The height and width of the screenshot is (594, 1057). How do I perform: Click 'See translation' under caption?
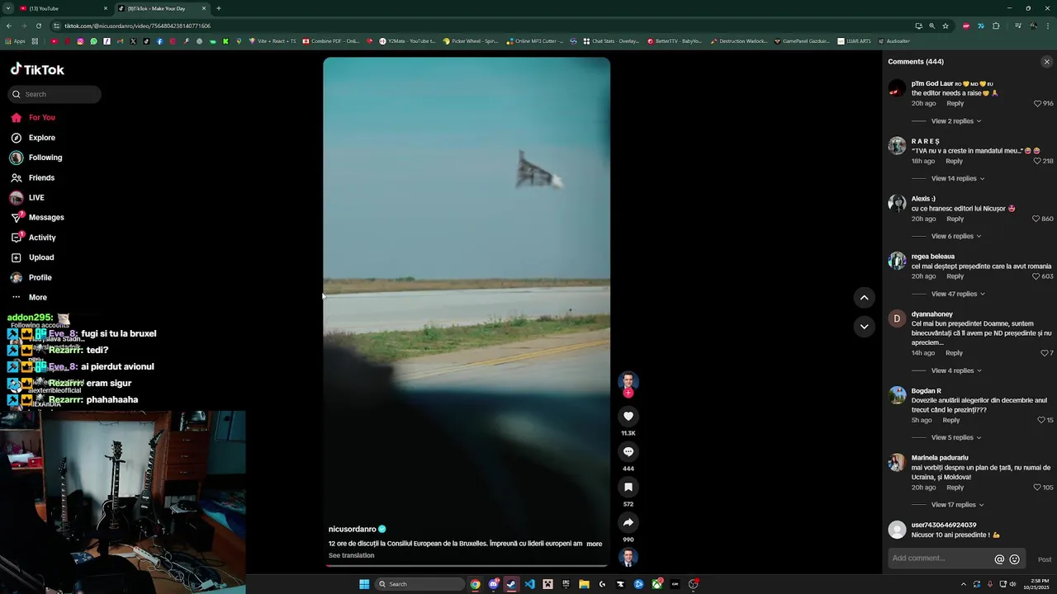click(351, 555)
